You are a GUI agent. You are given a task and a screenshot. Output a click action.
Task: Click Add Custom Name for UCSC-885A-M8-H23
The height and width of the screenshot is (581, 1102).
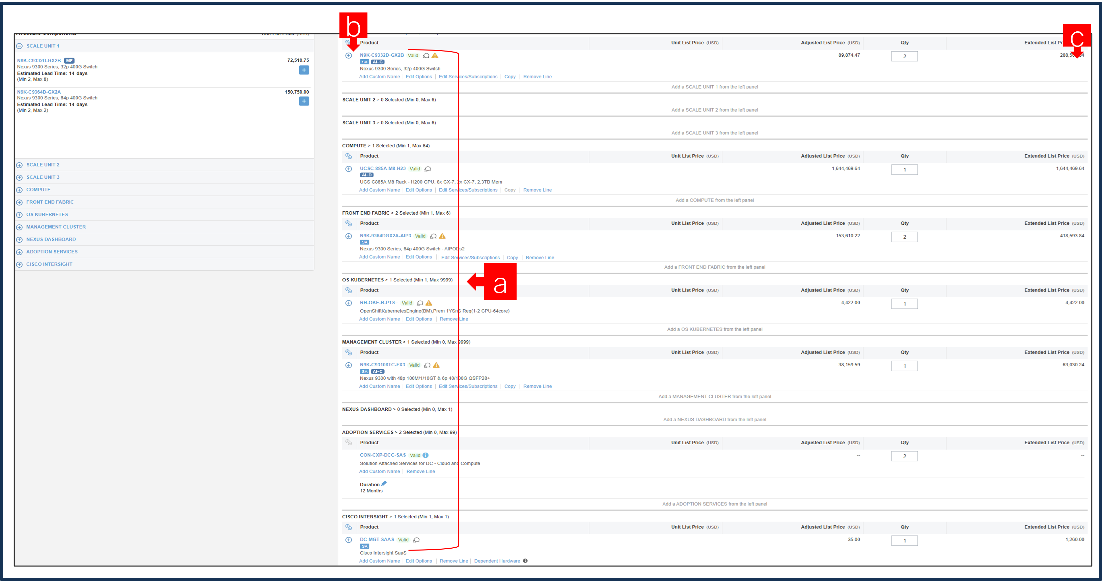[x=380, y=190]
